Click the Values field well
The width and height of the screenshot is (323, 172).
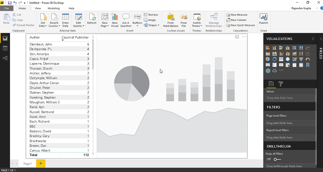[x=290, y=98]
